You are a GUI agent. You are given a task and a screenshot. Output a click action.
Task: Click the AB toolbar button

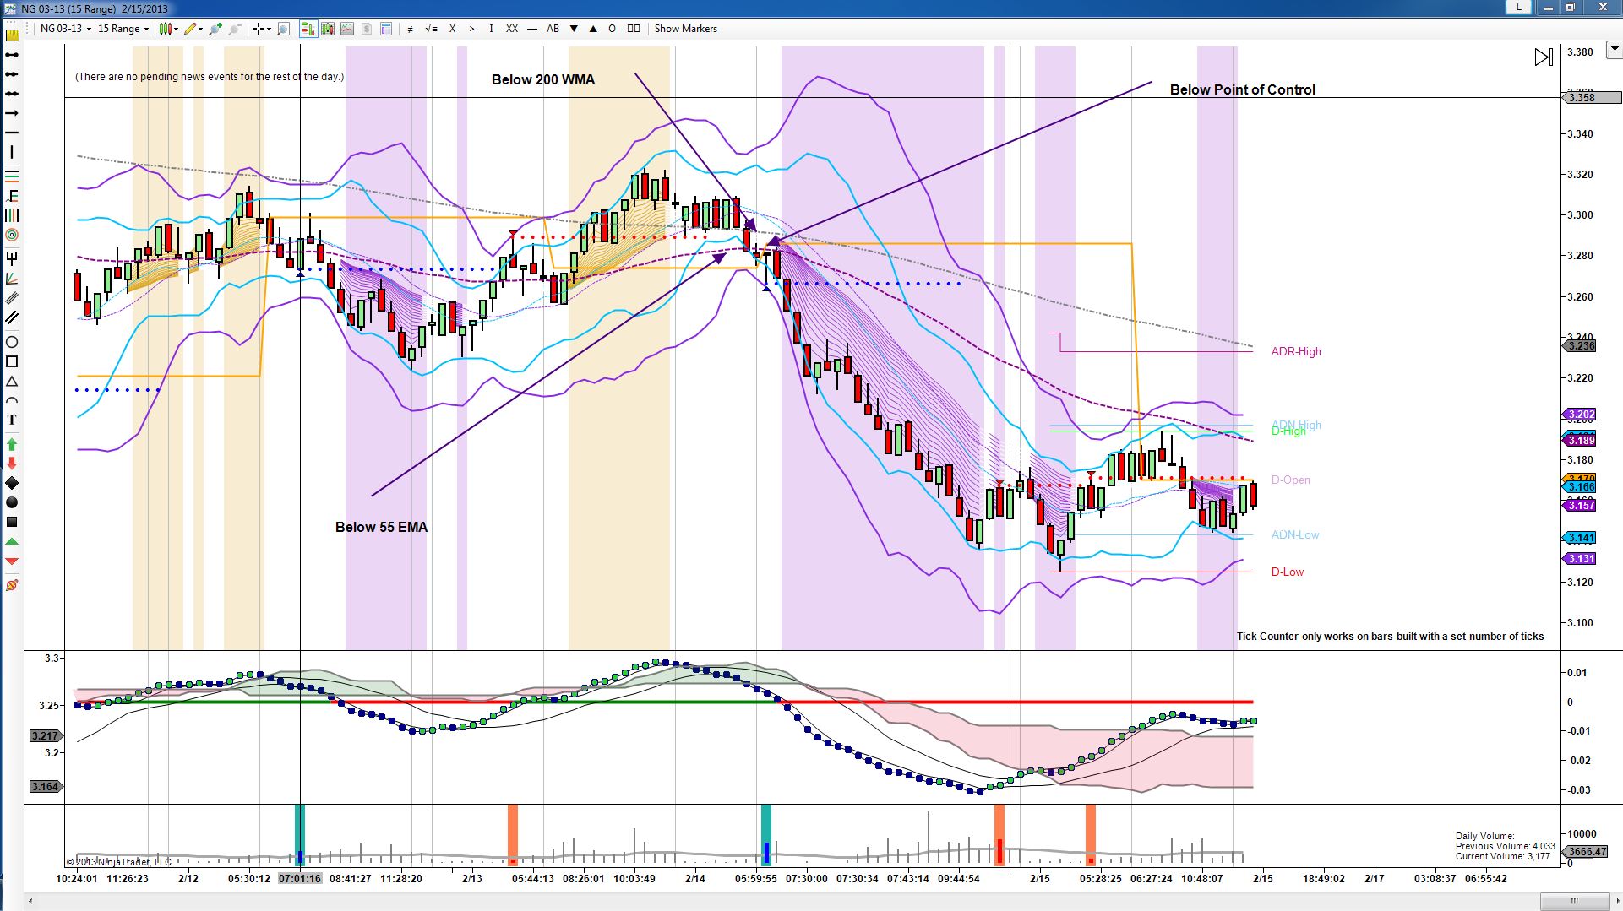[553, 29]
